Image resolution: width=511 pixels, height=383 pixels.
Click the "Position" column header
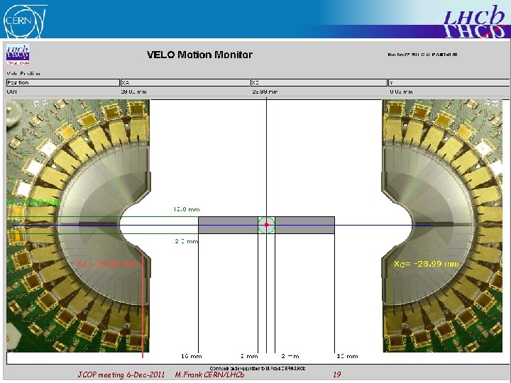click(63, 83)
